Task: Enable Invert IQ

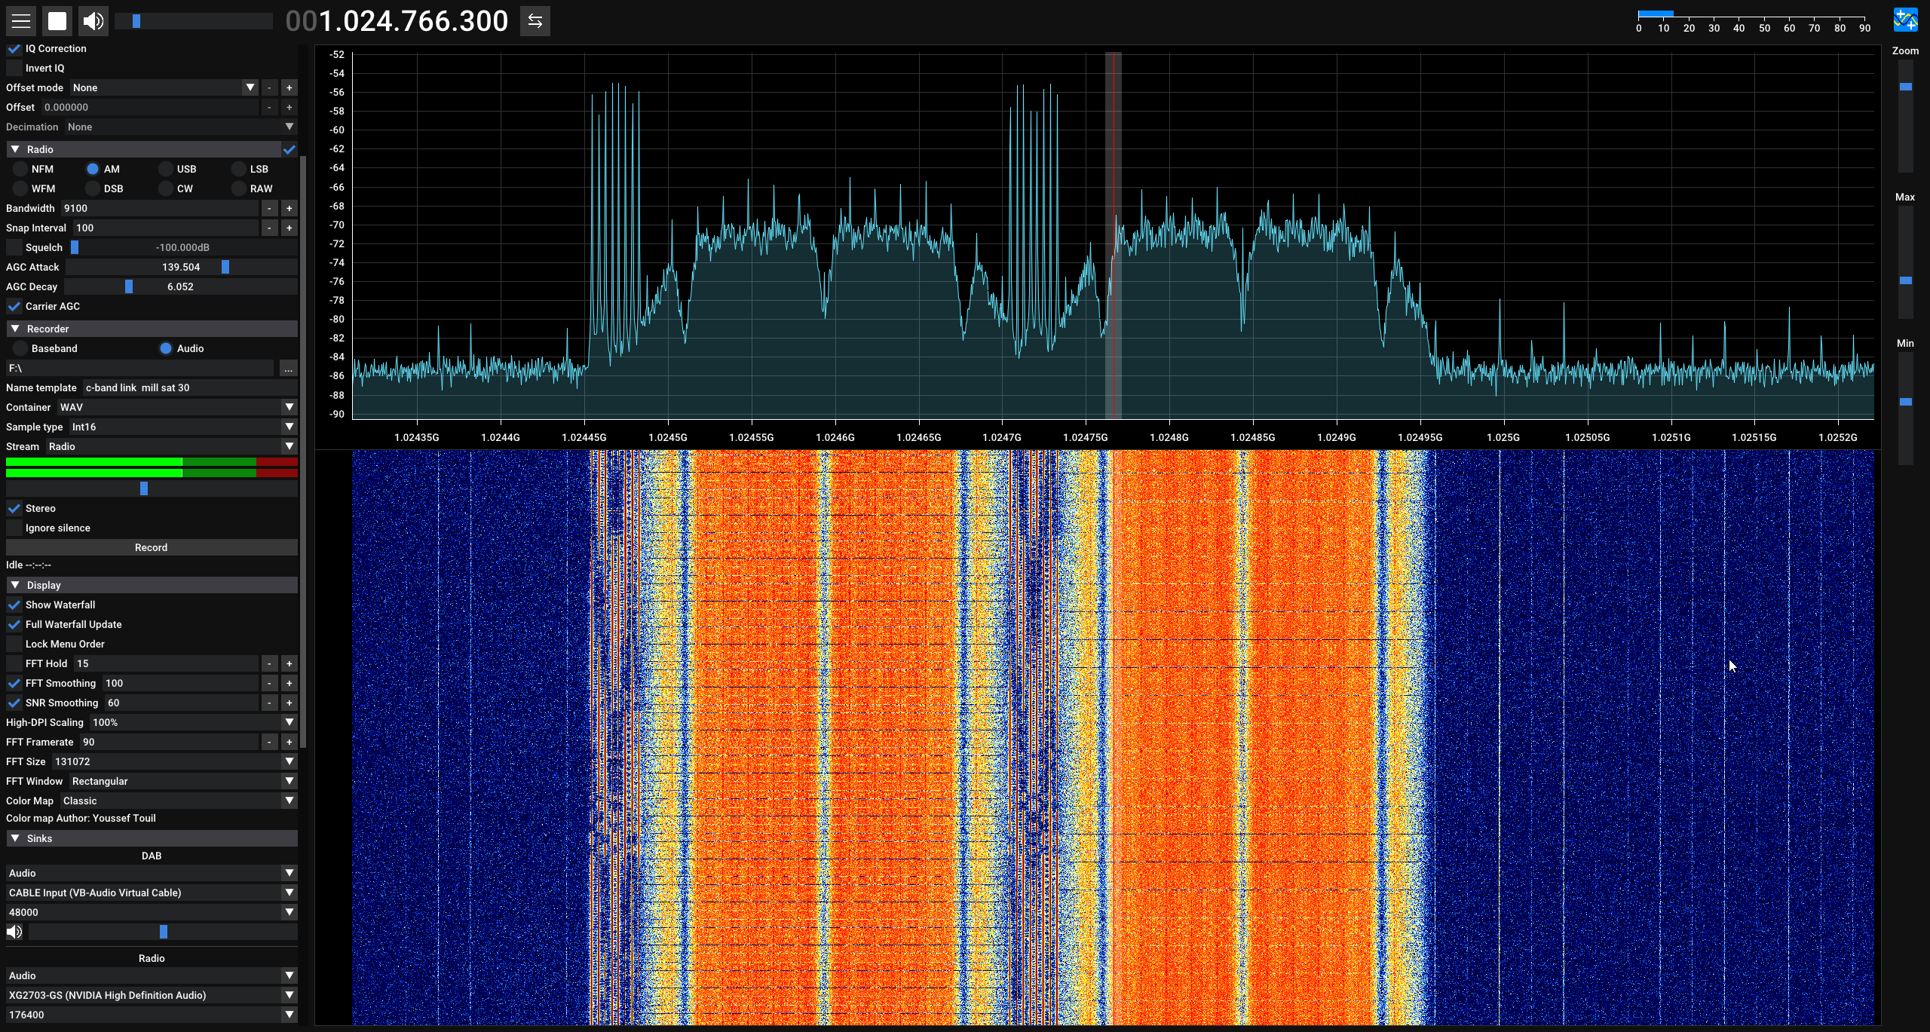Action: (14, 68)
